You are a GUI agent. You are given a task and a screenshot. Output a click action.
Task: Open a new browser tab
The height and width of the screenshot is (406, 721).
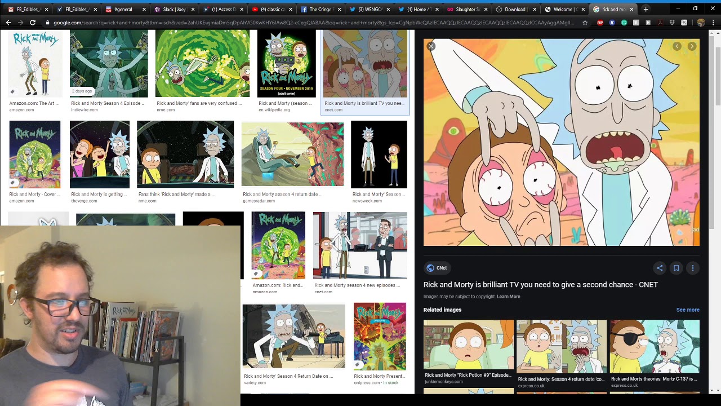(x=646, y=9)
